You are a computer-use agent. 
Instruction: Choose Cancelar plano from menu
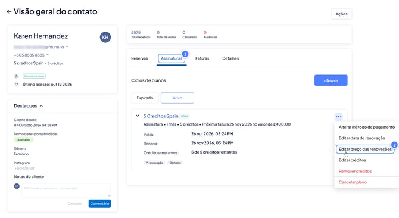(353, 182)
